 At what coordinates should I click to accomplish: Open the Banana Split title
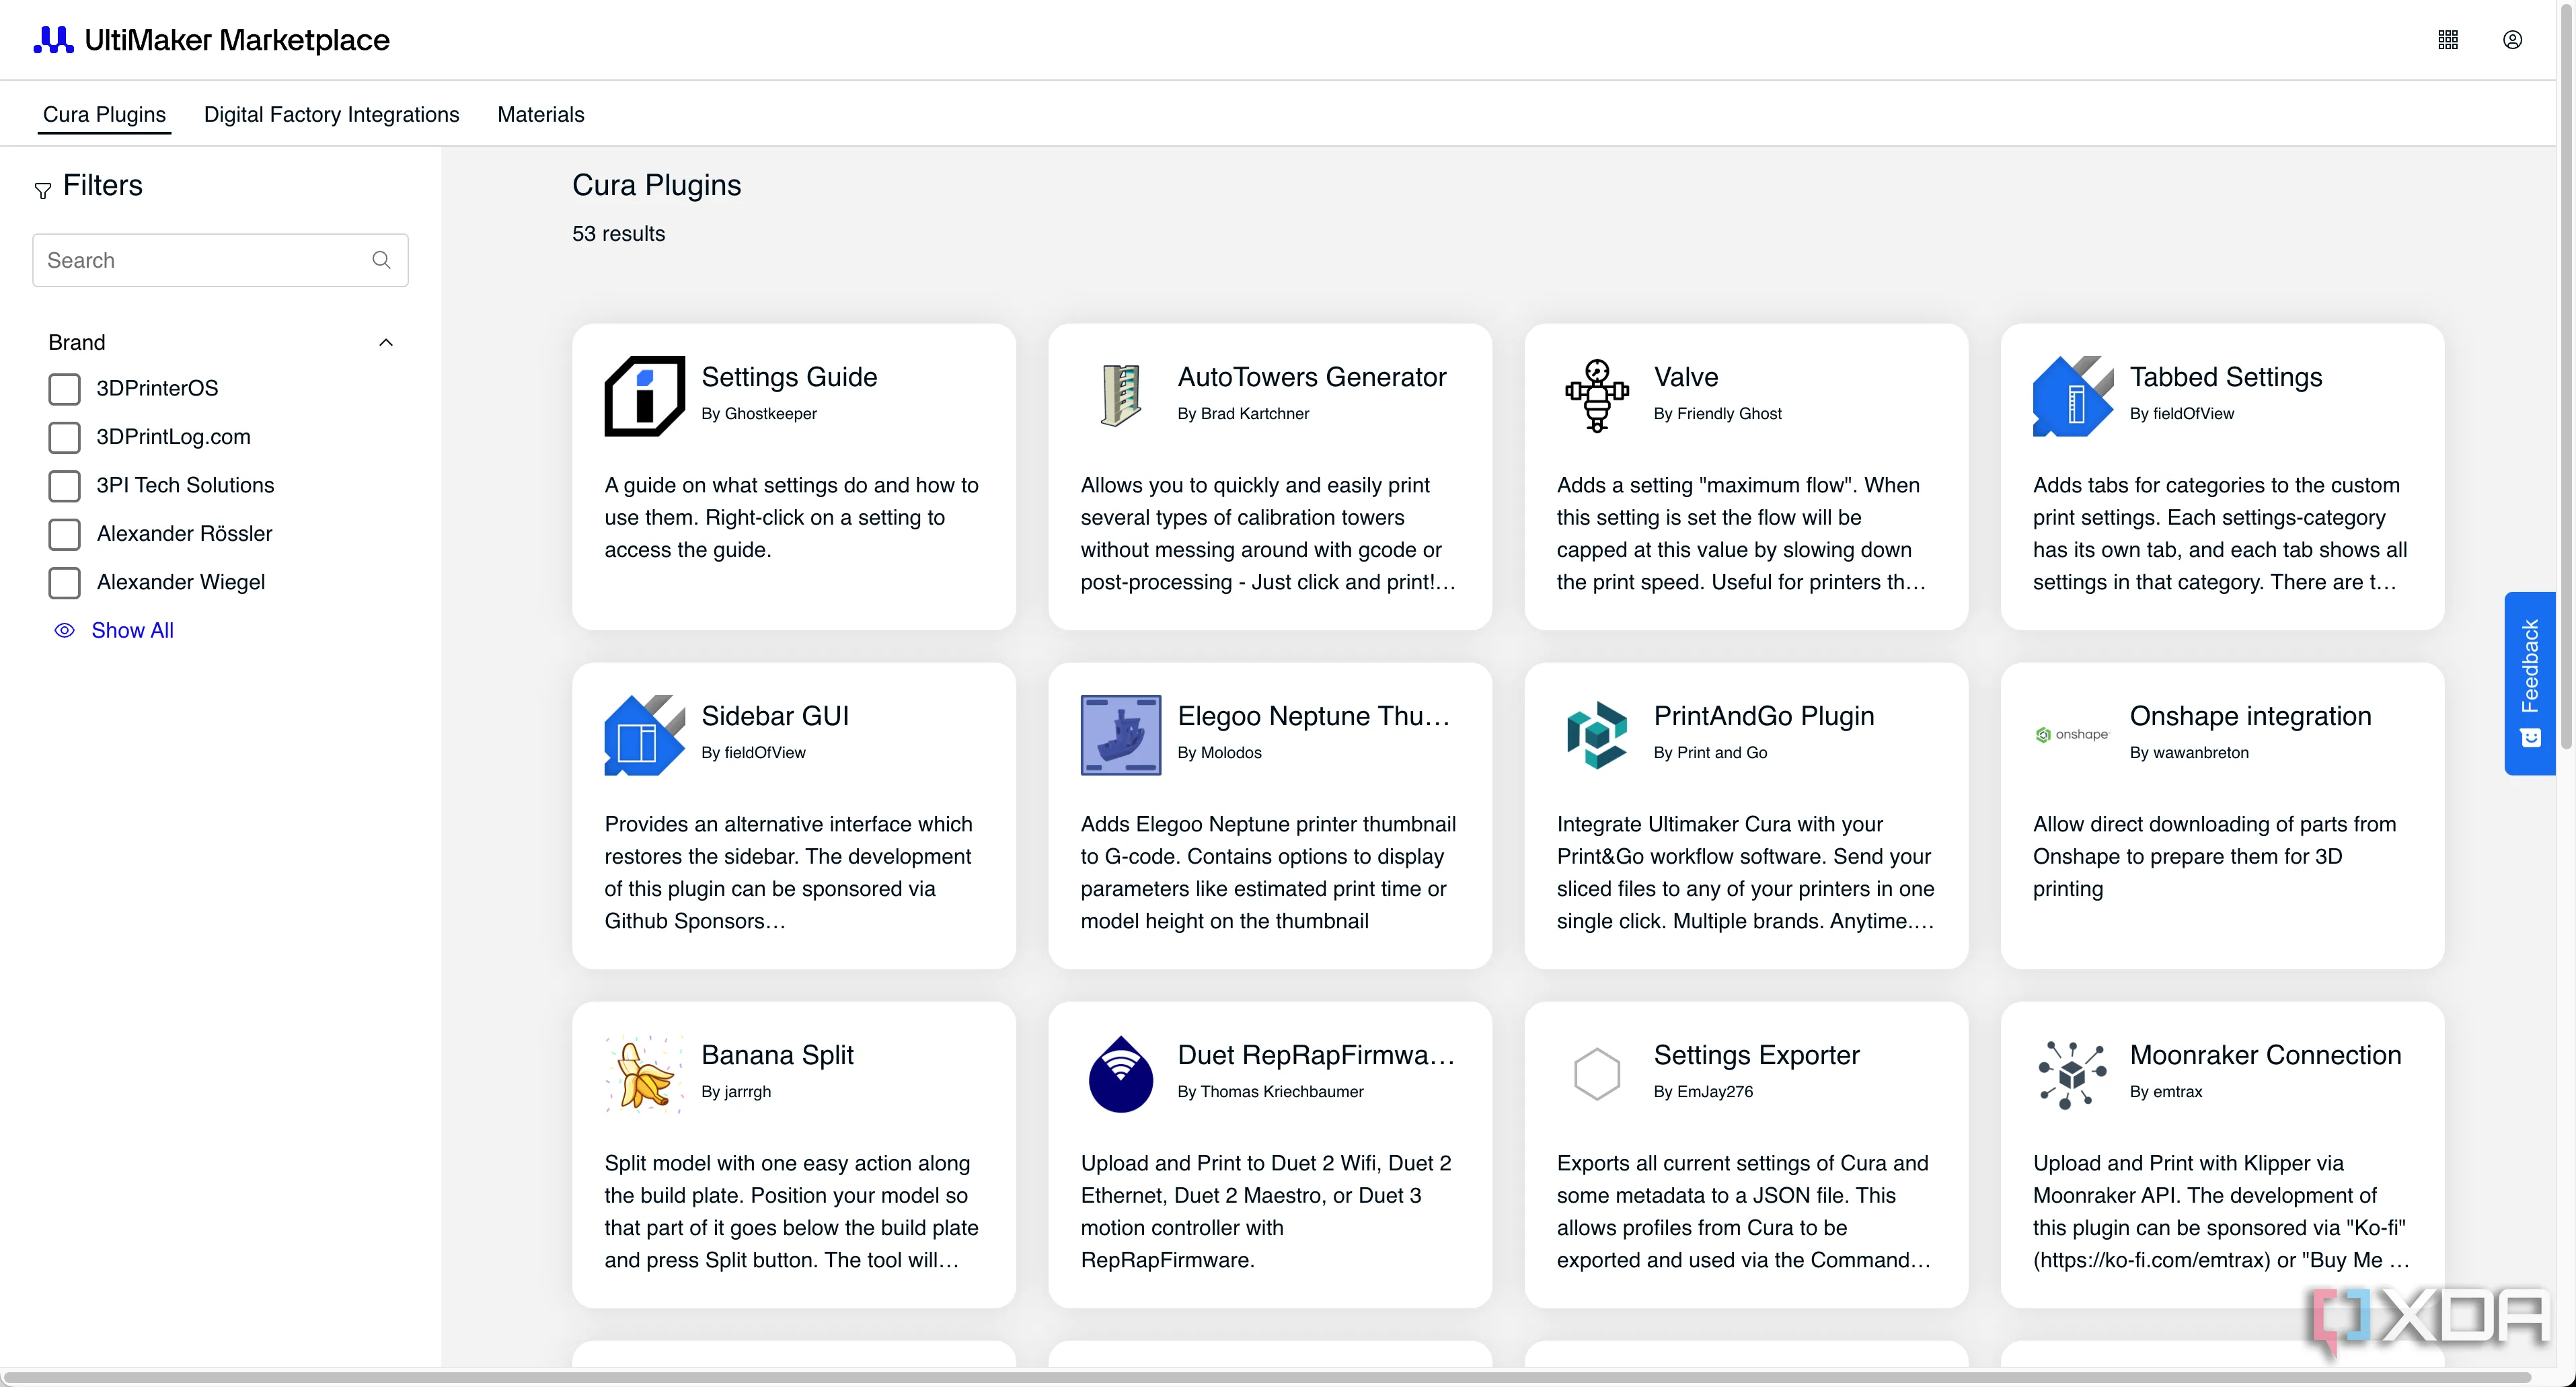[x=778, y=1055]
